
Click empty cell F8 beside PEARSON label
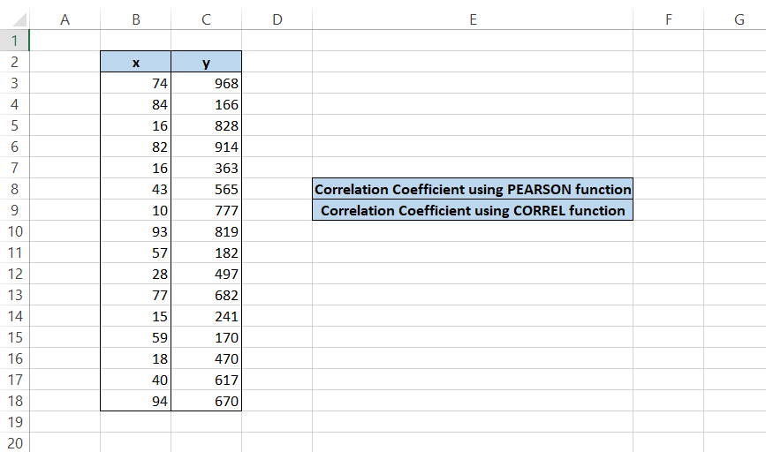click(x=668, y=189)
